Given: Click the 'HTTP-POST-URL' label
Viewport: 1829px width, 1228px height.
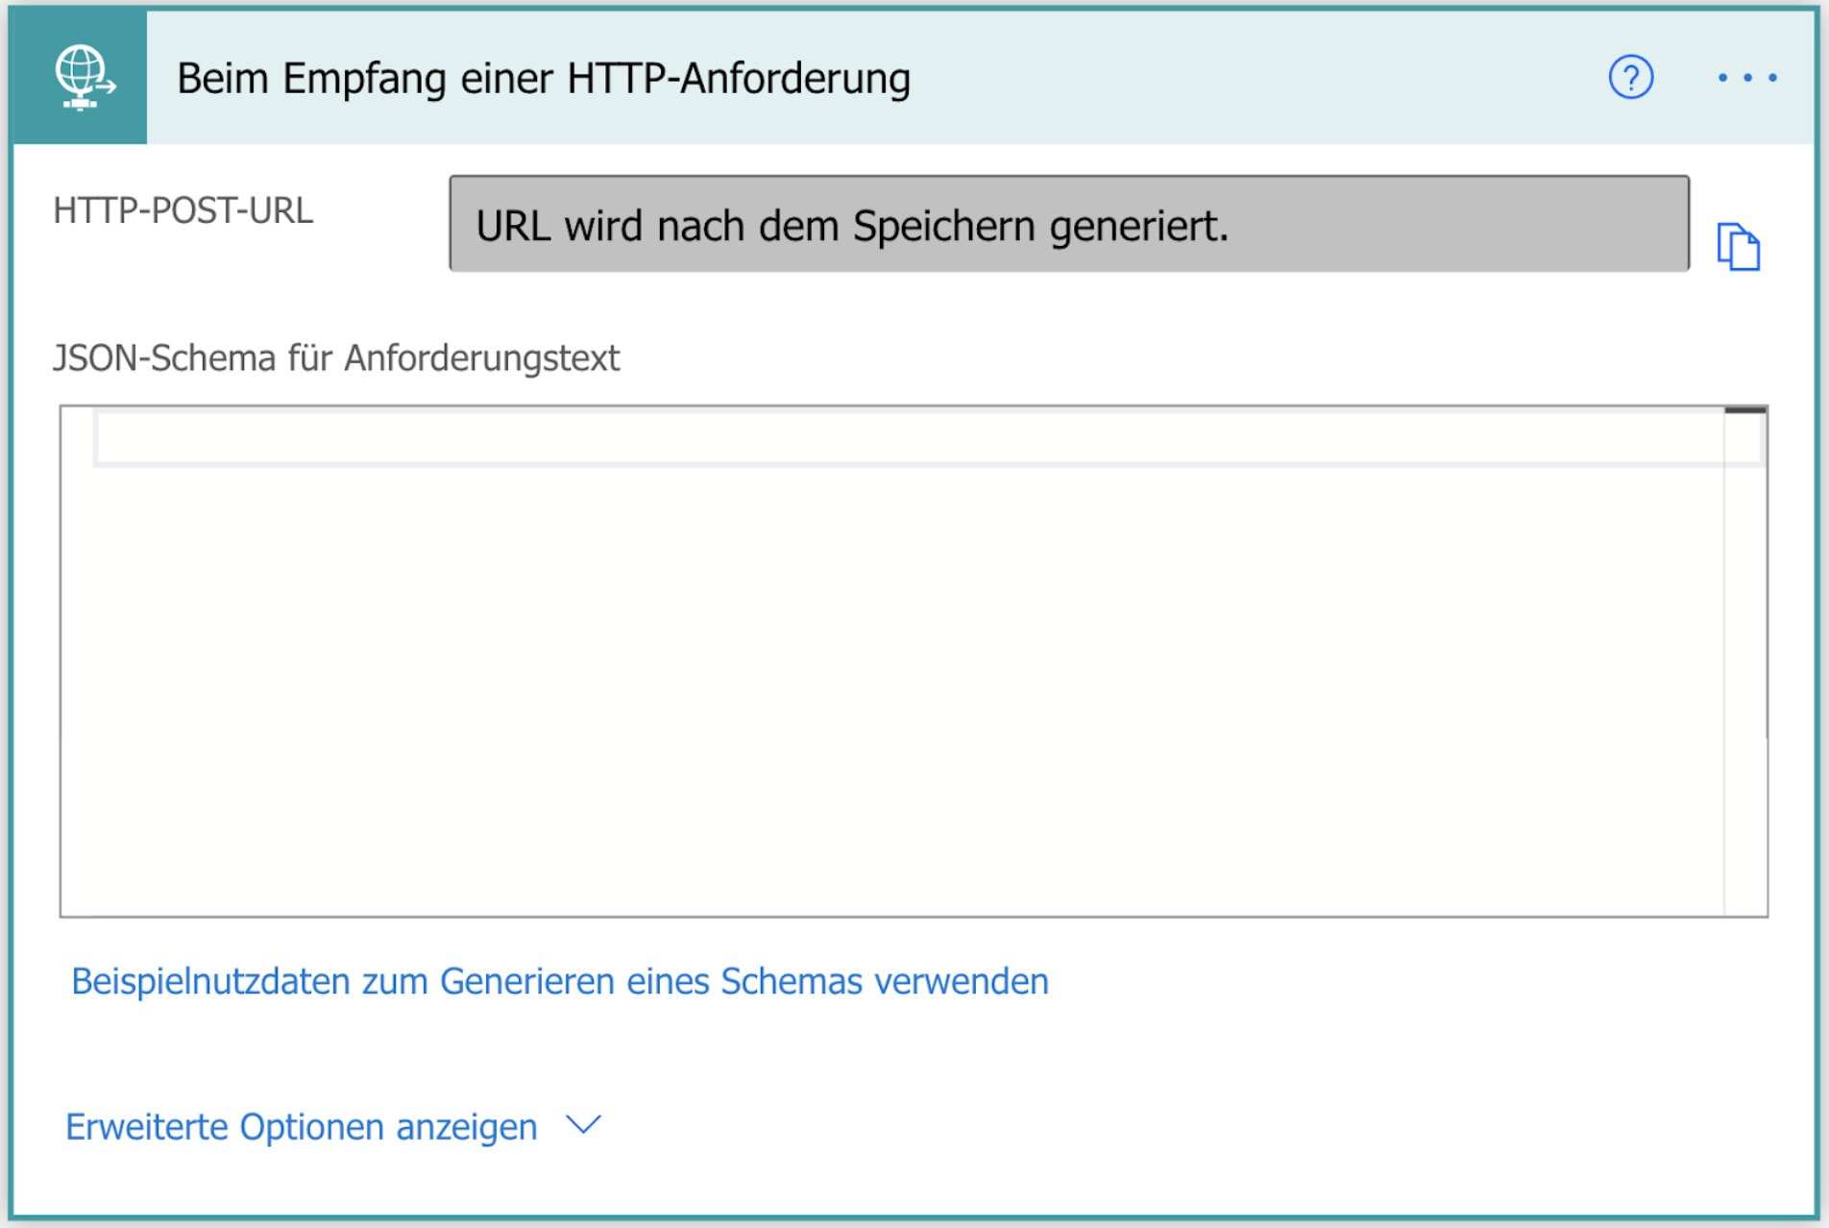Looking at the screenshot, I should [183, 210].
